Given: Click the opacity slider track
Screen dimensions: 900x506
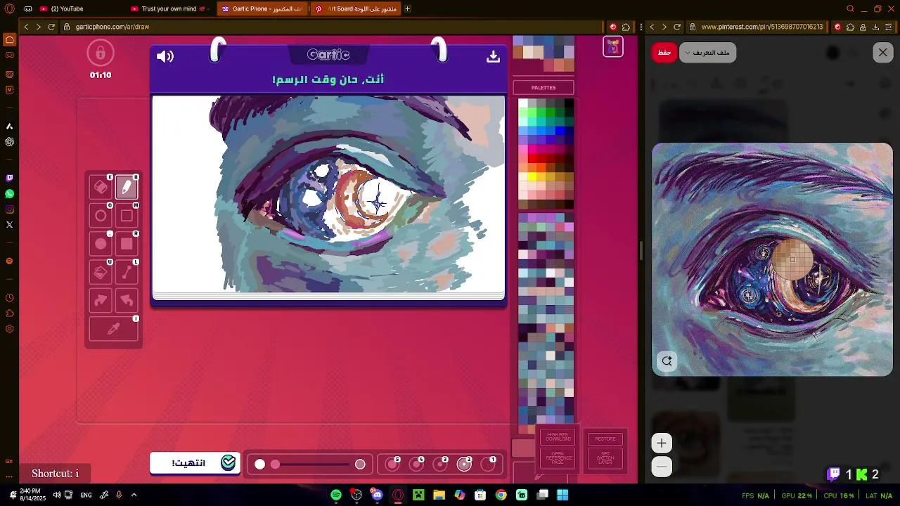Looking at the screenshot, I should point(310,464).
